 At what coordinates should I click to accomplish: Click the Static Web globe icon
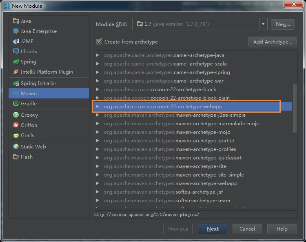click(x=16, y=146)
